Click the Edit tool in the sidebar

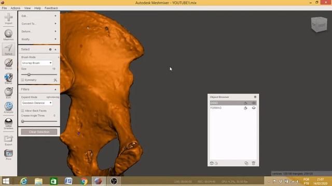tap(8, 93)
